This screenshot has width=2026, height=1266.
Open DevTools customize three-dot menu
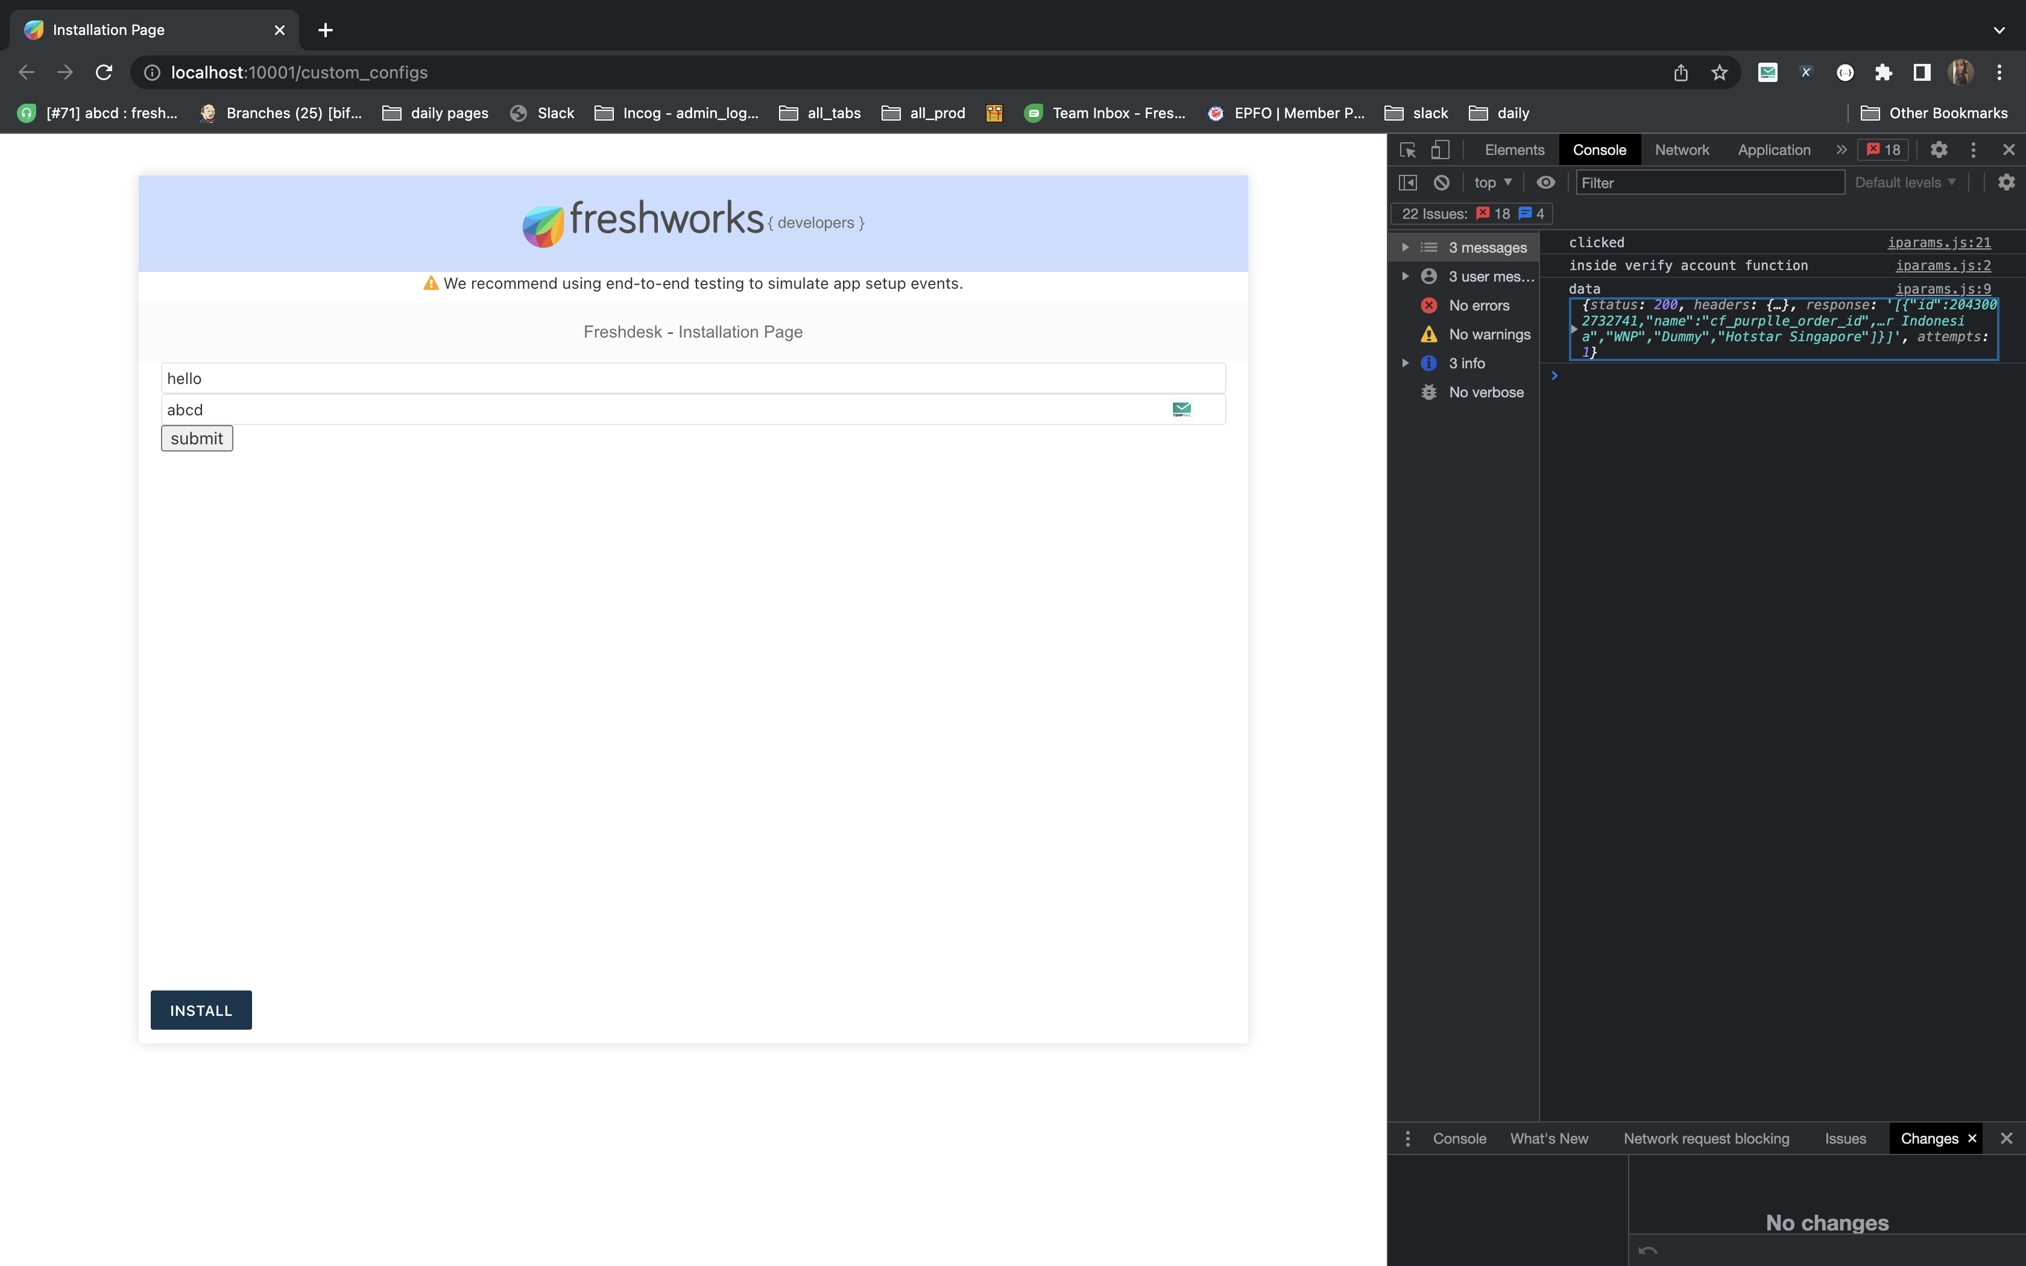pyautogui.click(x=1974, y=150)
